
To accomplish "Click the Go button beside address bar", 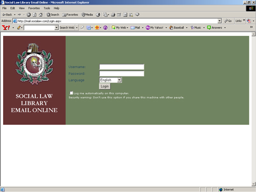I will click(228, 21).
